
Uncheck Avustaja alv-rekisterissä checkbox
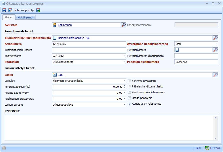tap(130, 104)
